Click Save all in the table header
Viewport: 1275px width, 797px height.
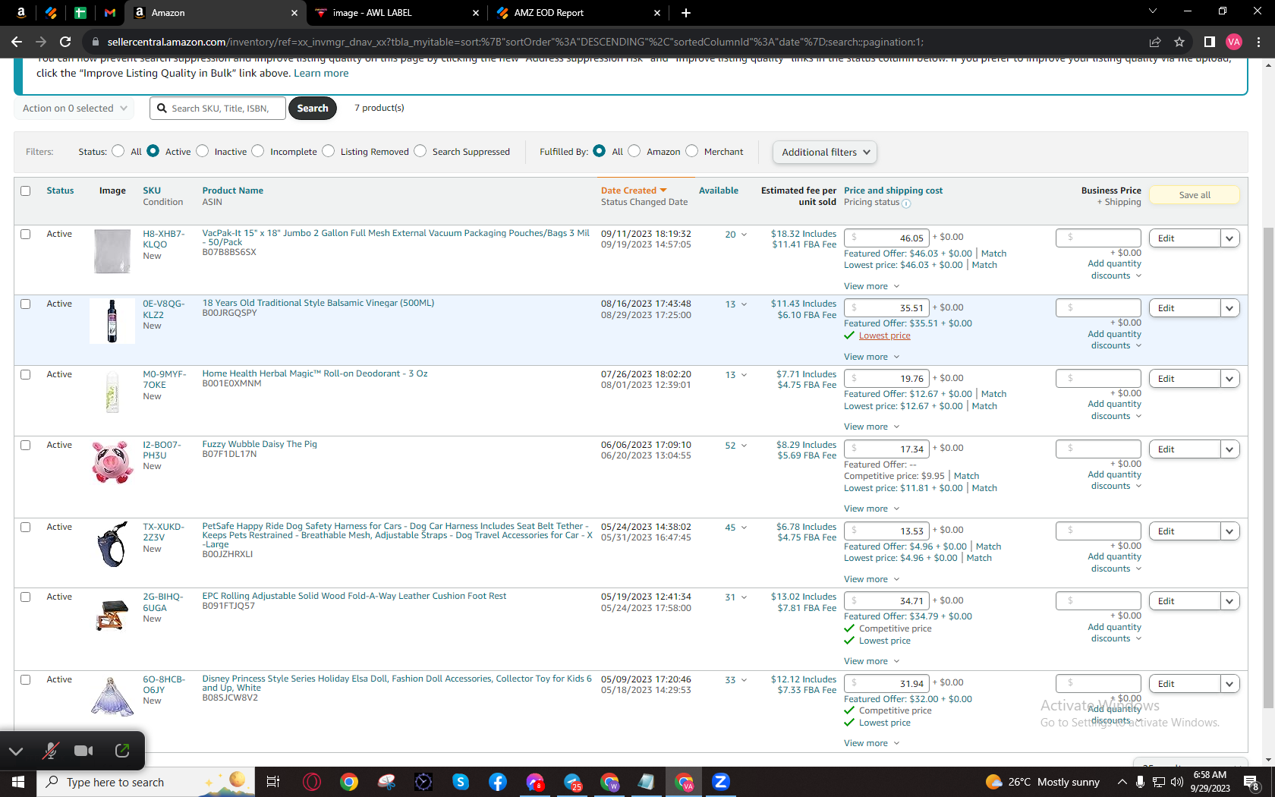[1195, 195]
